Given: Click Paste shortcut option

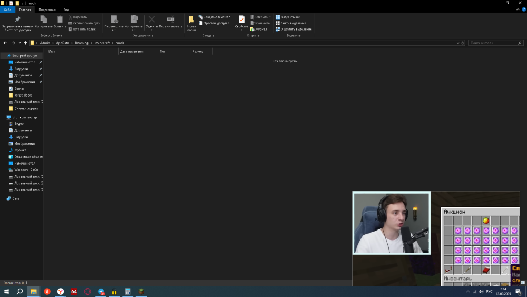Looking at the screenshot, I should (x=82, y=29).
